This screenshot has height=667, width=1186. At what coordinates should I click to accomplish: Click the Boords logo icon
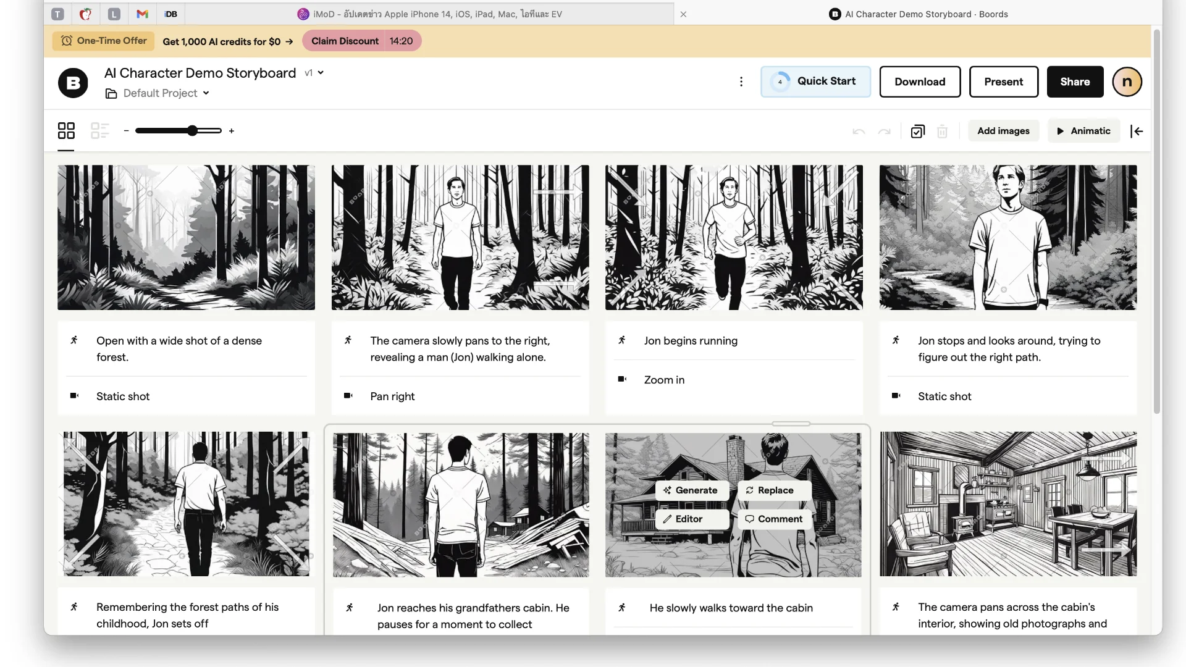point(73,82)
